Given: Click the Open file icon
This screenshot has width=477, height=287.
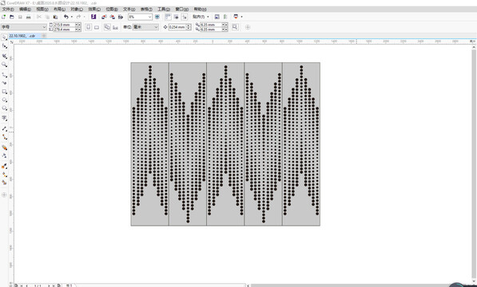Looking at the screenshot, I should tap(12, 17).
